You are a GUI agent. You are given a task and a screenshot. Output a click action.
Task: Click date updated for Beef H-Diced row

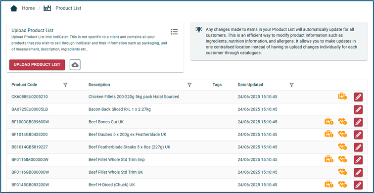click(257, 185)
